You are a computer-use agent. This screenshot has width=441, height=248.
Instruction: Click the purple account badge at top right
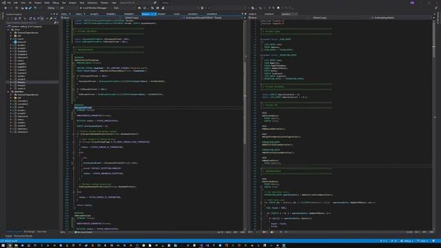click(412, 3)
